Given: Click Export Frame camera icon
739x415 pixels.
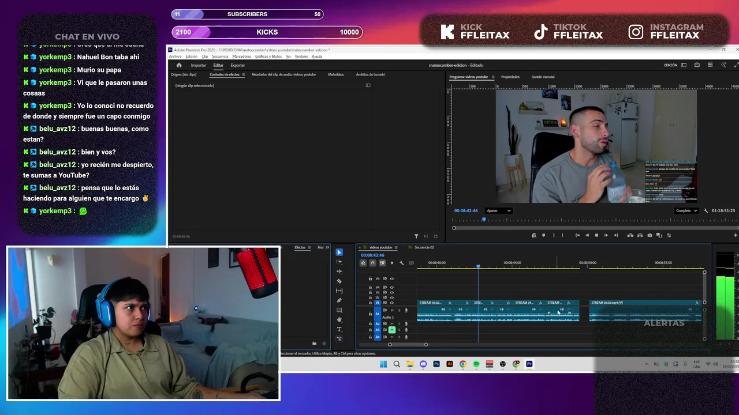Looking at the screenshot, I should [650, 235].
